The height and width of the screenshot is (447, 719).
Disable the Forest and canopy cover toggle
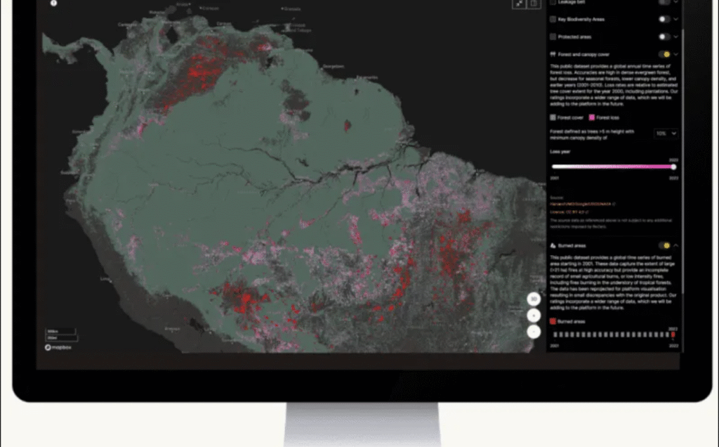[664, 54]
